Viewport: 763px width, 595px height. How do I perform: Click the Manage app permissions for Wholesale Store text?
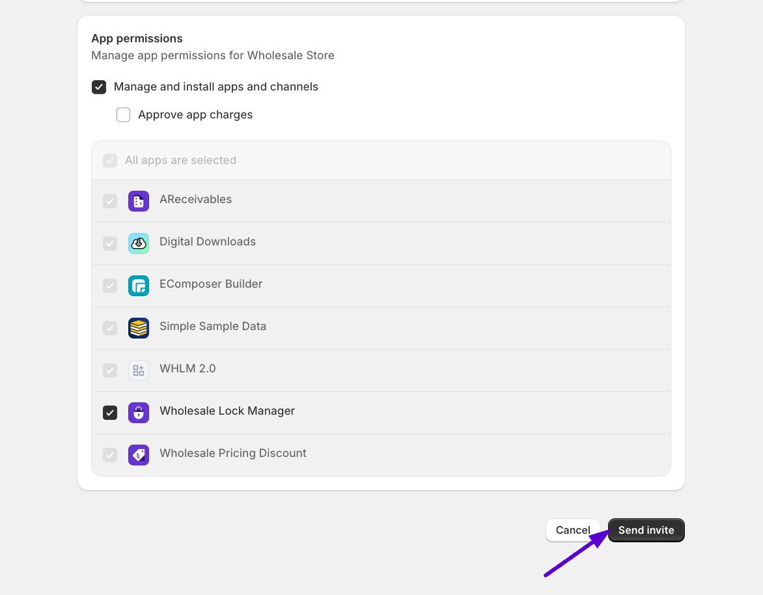[x=213, y=55]
